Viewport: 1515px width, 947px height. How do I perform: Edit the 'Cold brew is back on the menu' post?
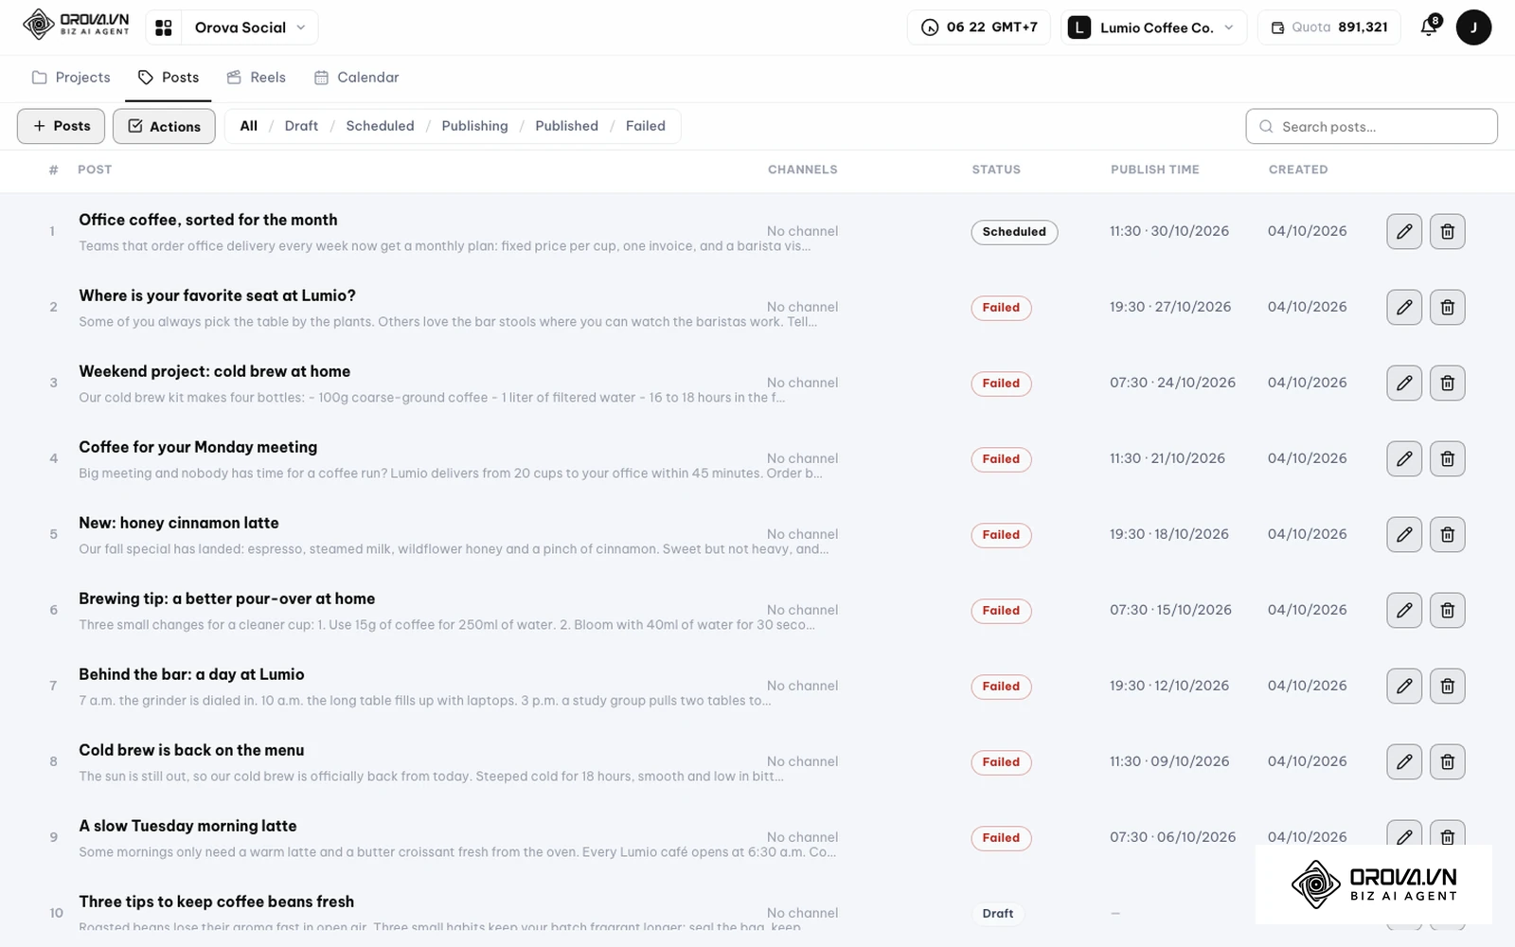pyautogui.click(x=1404, y=761)
